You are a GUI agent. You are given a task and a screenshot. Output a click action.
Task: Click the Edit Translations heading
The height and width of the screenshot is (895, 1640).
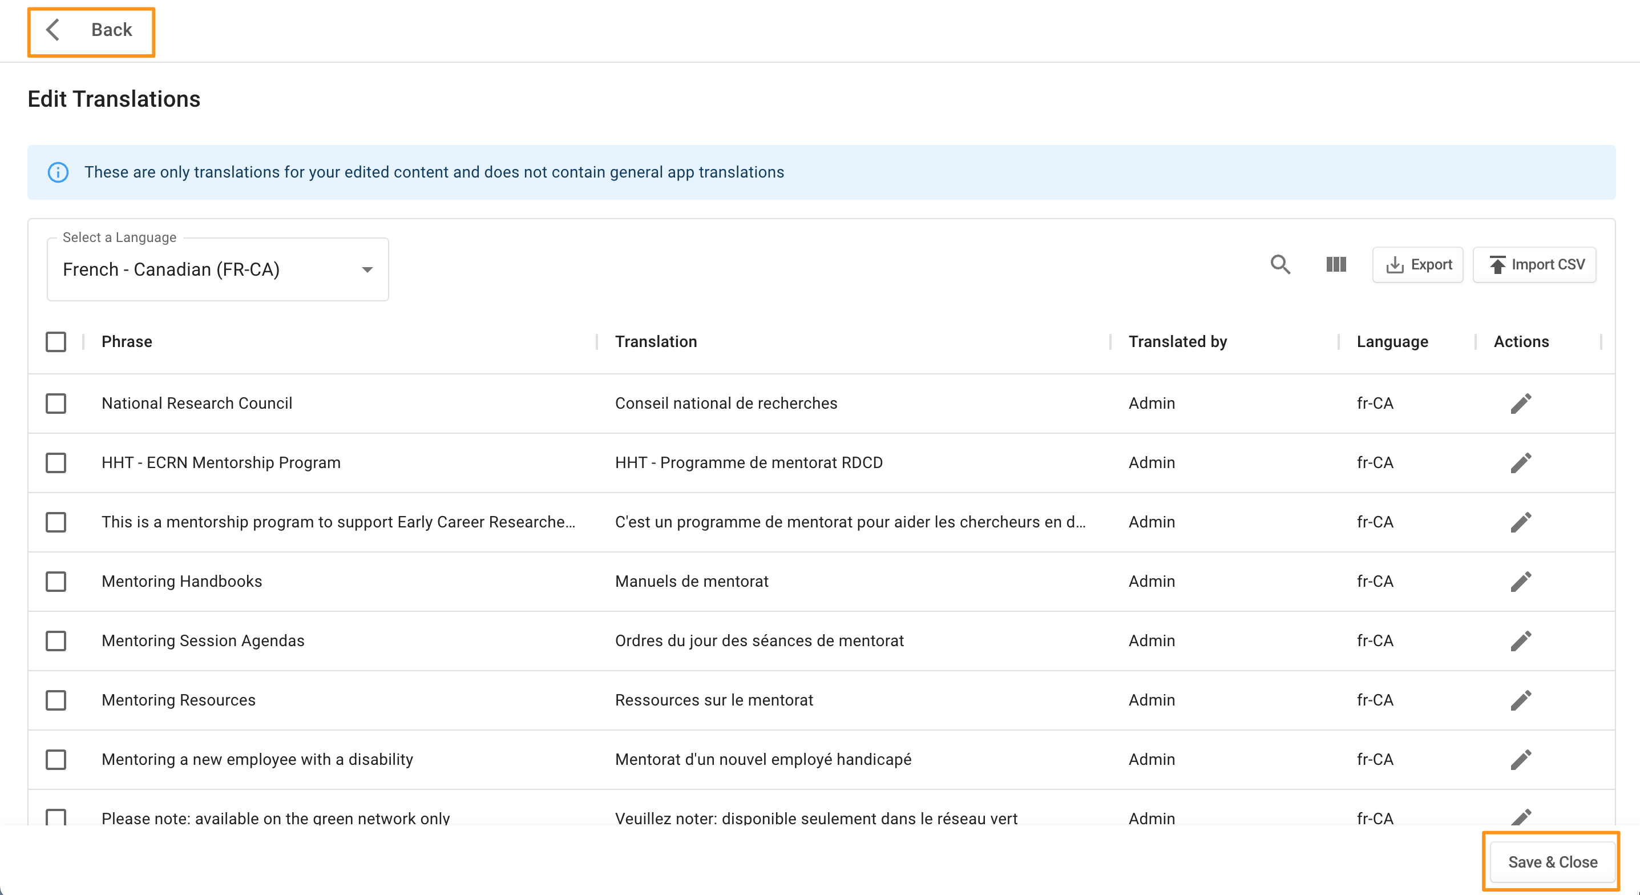click(x=114, y=99)
